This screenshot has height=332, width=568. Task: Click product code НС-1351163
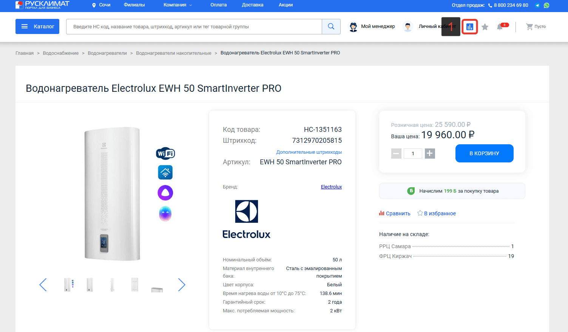323,130
